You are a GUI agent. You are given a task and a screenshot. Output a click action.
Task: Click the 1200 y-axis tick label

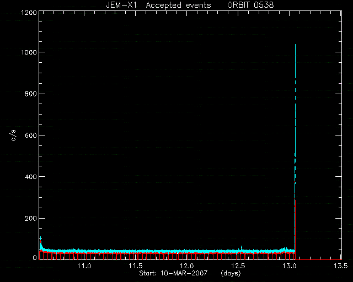coord(29,12)
